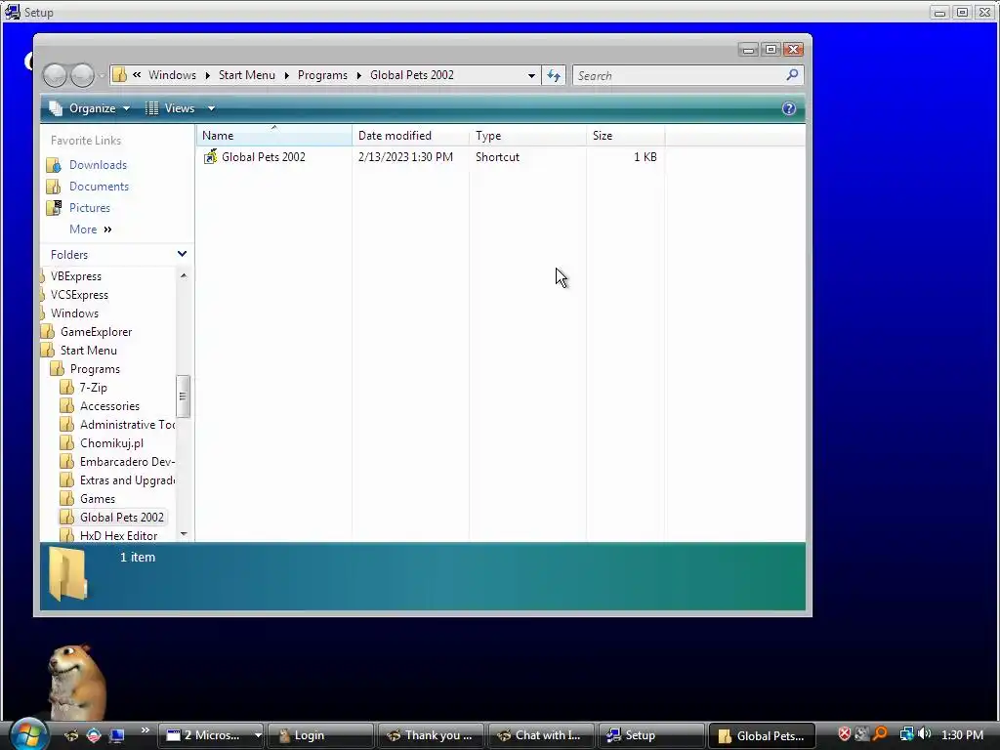This screenshot has width=1000, height=750.
Task: Switch to Chat with taskbar button
Action: coord(541,735)
